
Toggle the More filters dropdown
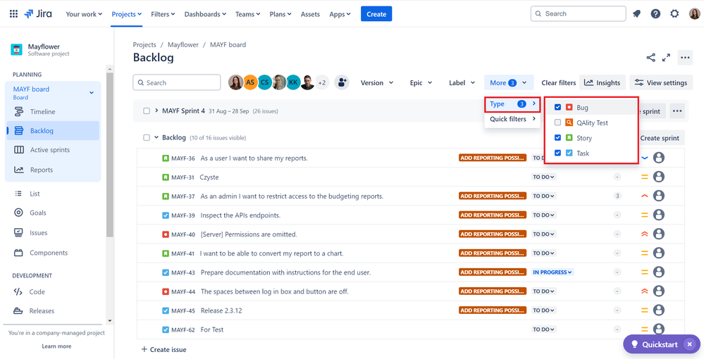(x=509, y=82)
